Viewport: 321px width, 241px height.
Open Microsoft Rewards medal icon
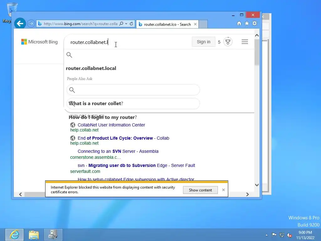(x=228, y=42)
